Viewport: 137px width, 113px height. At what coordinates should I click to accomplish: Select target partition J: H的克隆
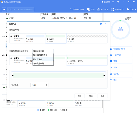[x=87, y=60]
